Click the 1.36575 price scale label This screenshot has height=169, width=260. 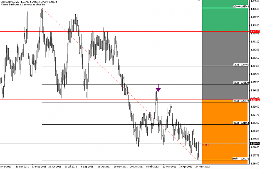(255, 74)
